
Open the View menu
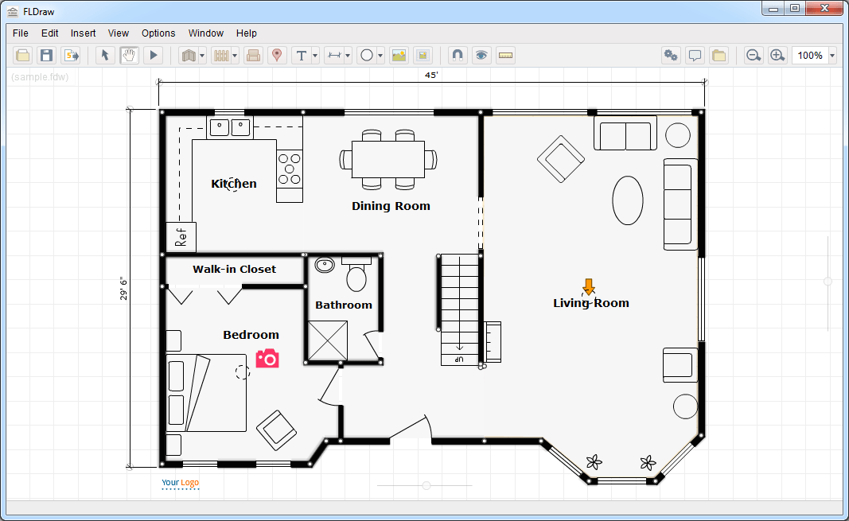(x=118, y=33)
